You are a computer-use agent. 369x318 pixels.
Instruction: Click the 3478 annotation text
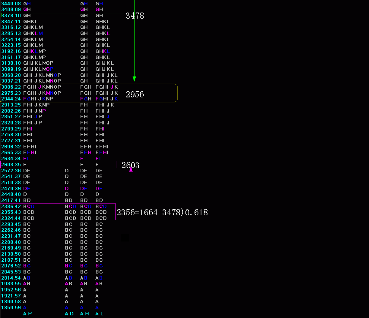tap(135, 16)
